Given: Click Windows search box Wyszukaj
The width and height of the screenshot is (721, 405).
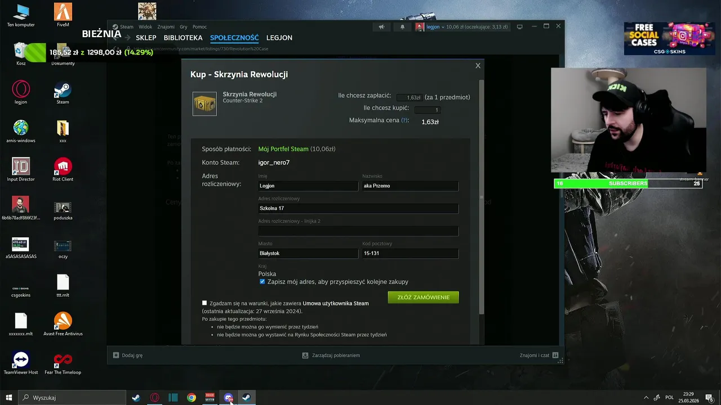Looking at the screenshot, I should tap(72, 398).
